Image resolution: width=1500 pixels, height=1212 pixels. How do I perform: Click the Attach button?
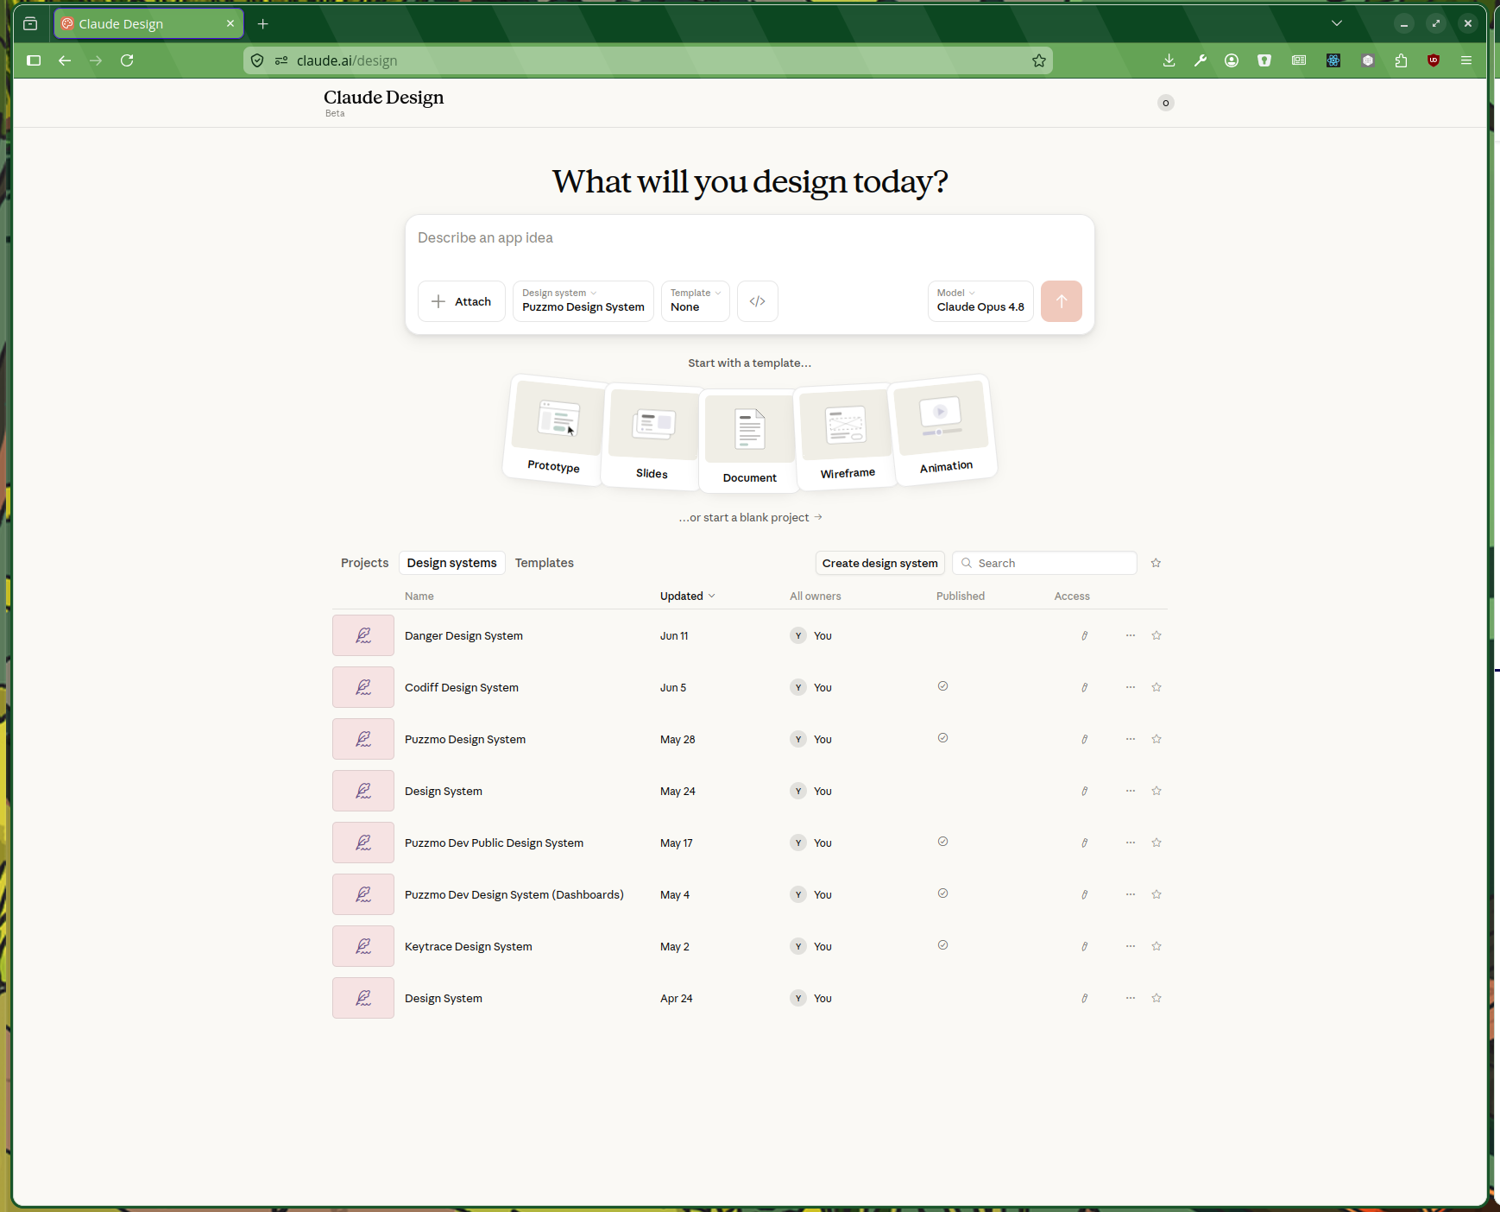[462, 301]
